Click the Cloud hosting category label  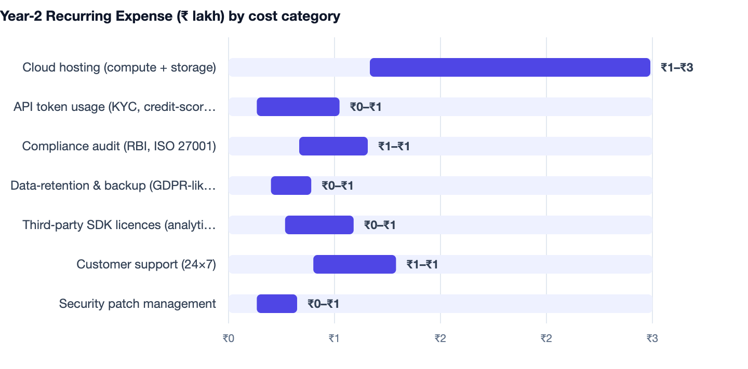[119, 67]
